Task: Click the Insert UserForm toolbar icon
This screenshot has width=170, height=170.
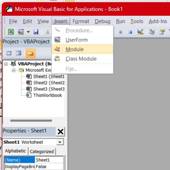Action: tap(21, 31)
